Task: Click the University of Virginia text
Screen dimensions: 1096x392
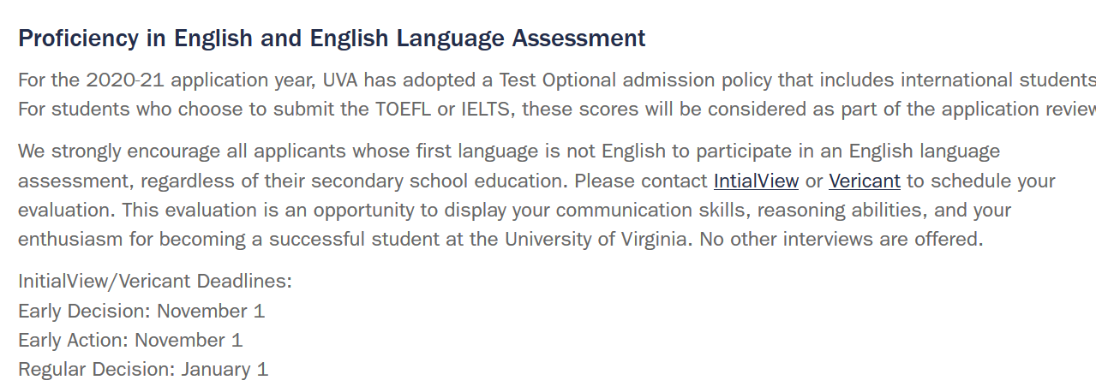Action: 596,239
